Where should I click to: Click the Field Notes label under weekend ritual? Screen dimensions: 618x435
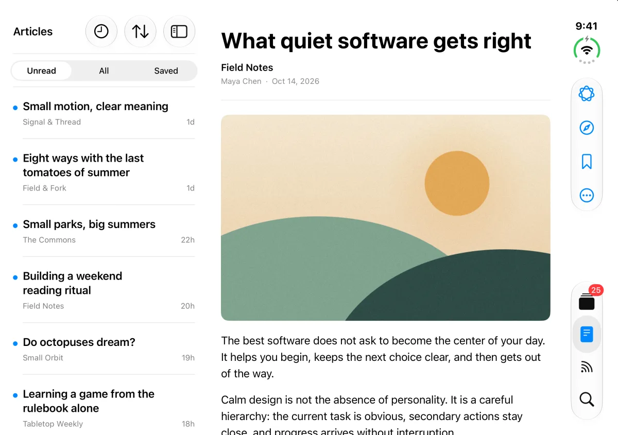coord(43,306)
